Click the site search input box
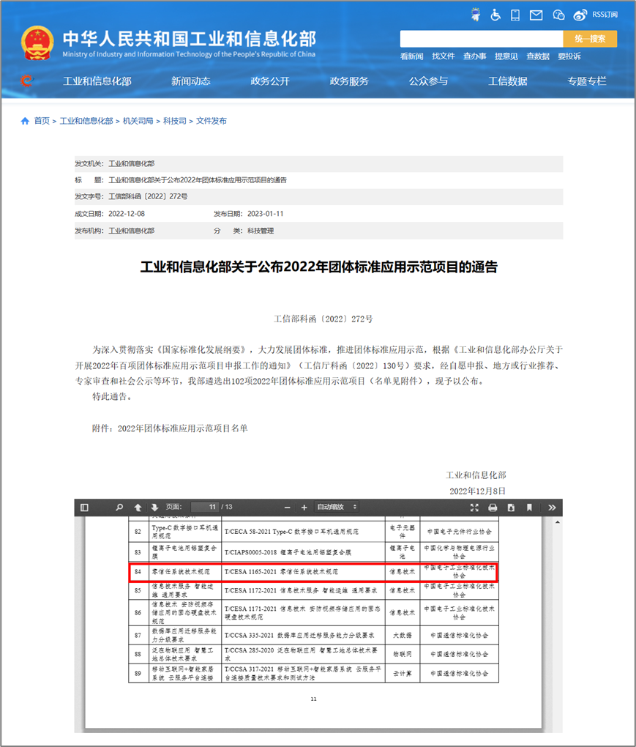 482,39
